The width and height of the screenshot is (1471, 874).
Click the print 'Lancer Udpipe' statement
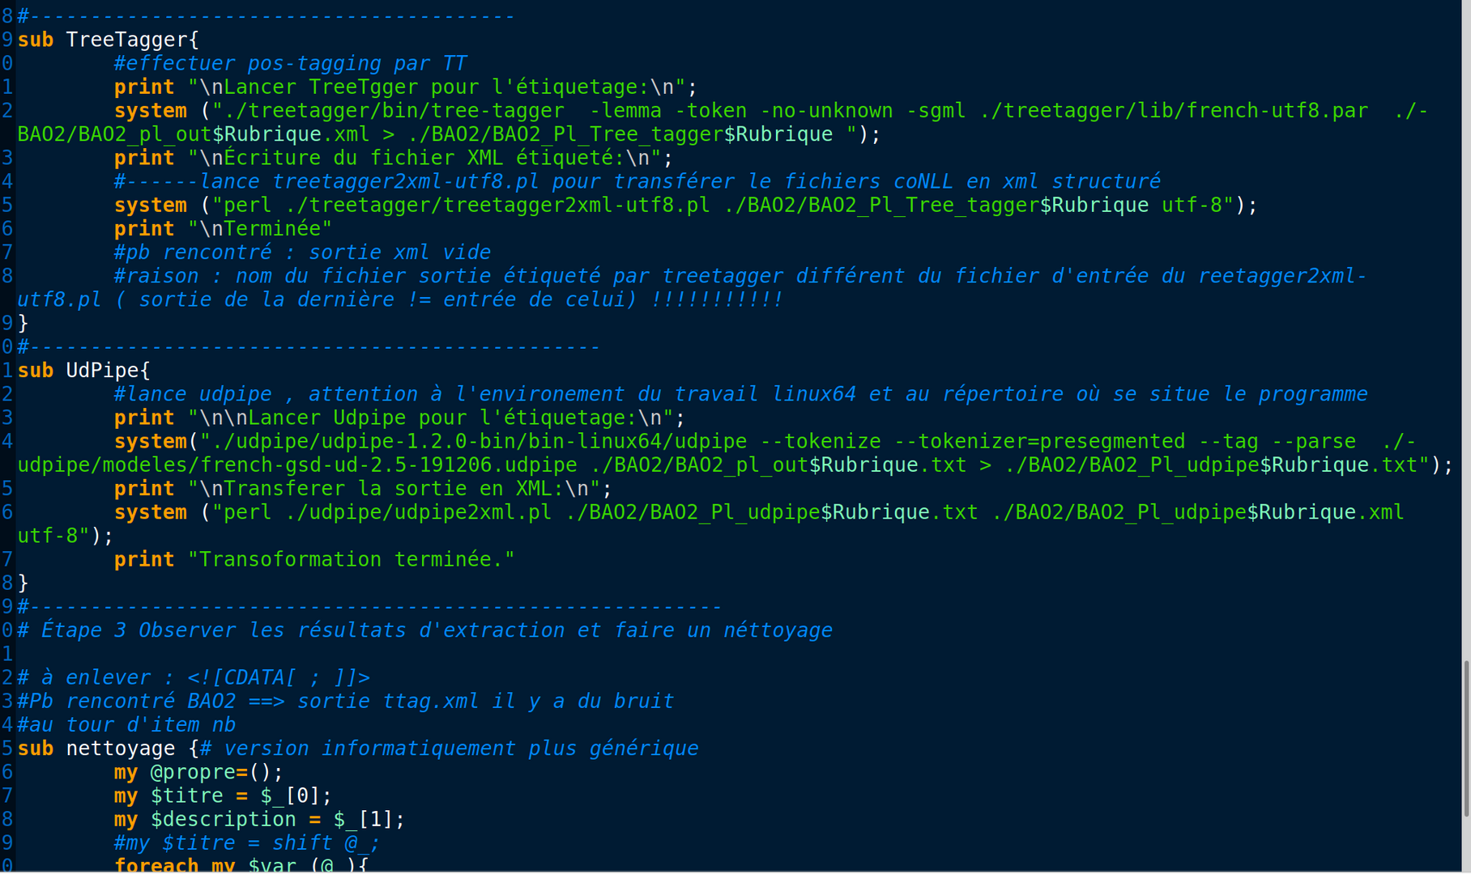coord(400,418)
